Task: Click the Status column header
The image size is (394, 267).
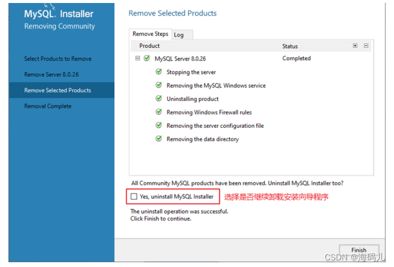Action: pos(290,46)
